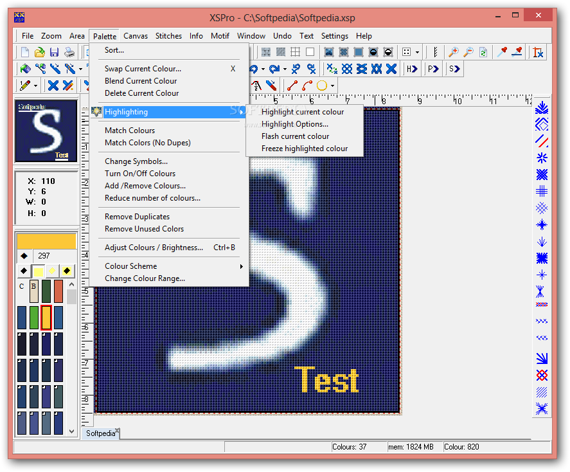Expand the Colour Scheme submenu
Screen dimensions: 570x472
170,266
